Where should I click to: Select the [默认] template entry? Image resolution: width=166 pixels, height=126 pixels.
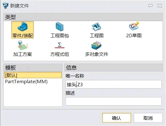coord(33,75)
